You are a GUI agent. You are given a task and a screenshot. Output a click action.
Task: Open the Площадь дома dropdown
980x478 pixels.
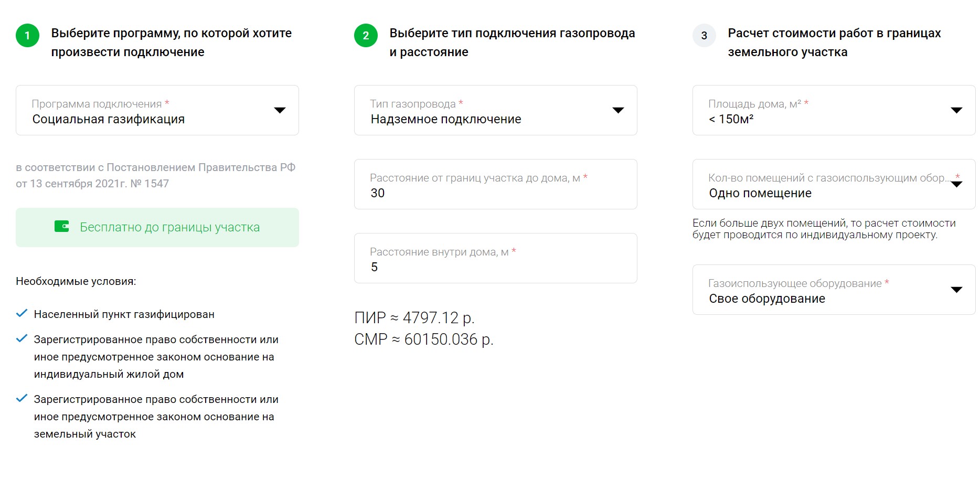click(834, 110)
